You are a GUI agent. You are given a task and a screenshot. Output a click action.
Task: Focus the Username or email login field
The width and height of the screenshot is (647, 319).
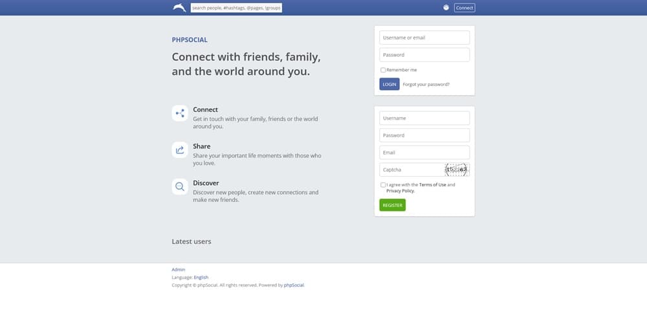click(x=424, y=38)
